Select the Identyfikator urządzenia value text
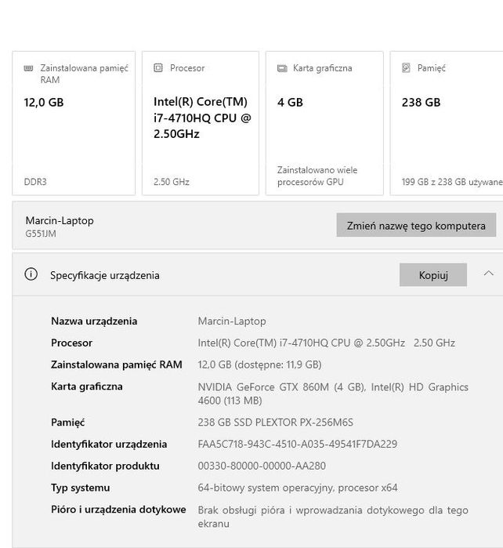Image resolution: width=503 pixels, height=548 pixels. 297,444
